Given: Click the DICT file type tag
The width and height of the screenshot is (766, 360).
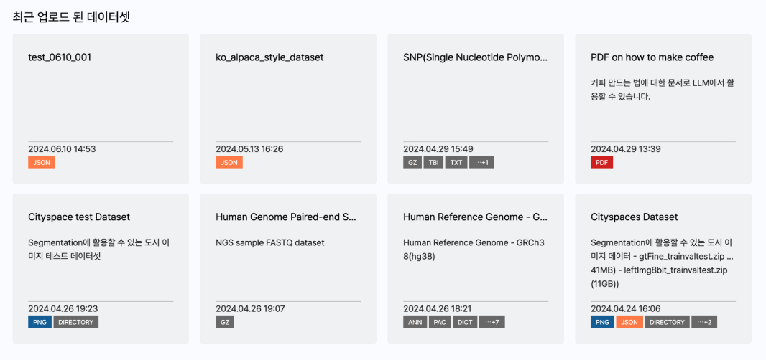Looking at the screenshot, I should click(x=465, y=322).
